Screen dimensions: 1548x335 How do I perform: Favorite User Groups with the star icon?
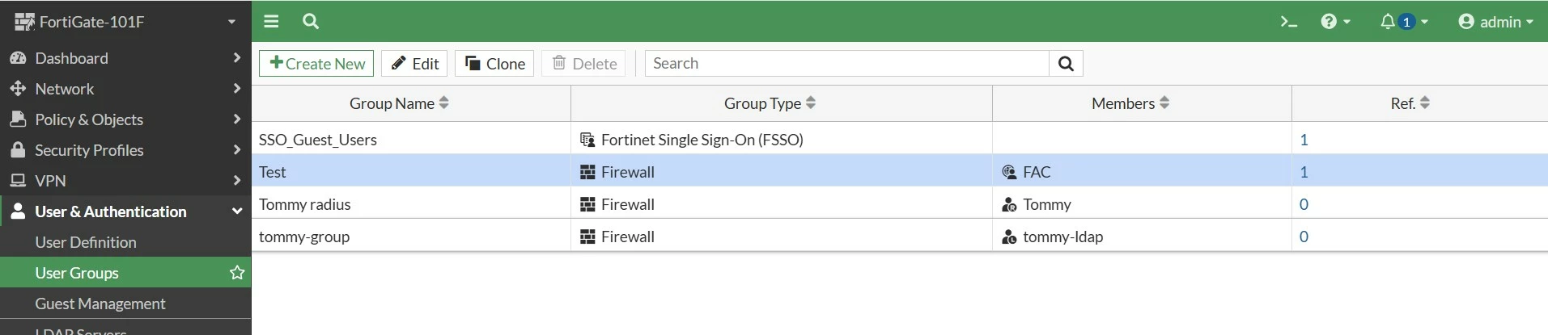(237, 273)
